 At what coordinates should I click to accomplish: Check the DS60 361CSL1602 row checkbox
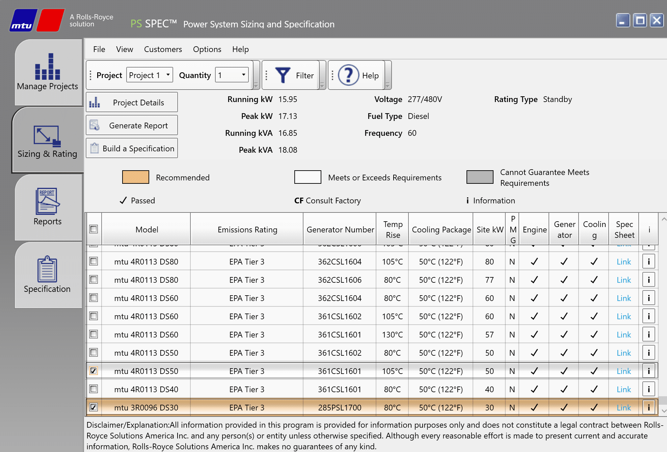click(94, 316)
